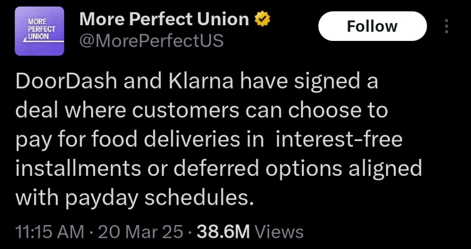Open the three-dot more options menu
The height and width of the screenshot is (249, 471).
pos(446,26)
